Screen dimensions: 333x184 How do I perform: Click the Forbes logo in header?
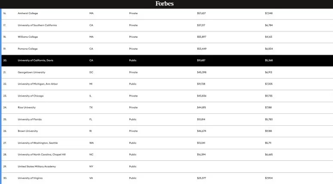(165, 4)
